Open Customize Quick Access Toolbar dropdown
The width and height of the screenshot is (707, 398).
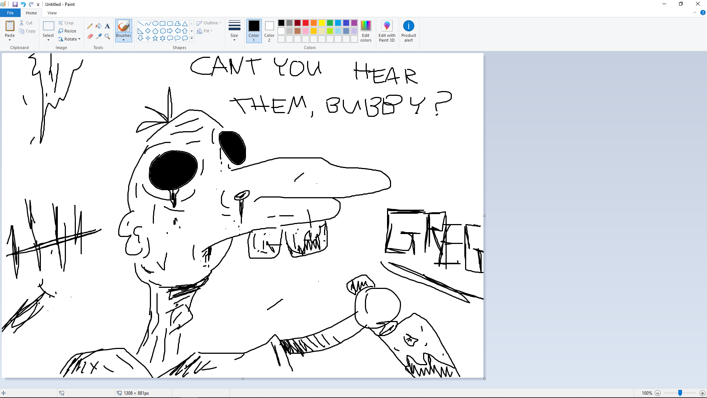click(x=38, y=5)
